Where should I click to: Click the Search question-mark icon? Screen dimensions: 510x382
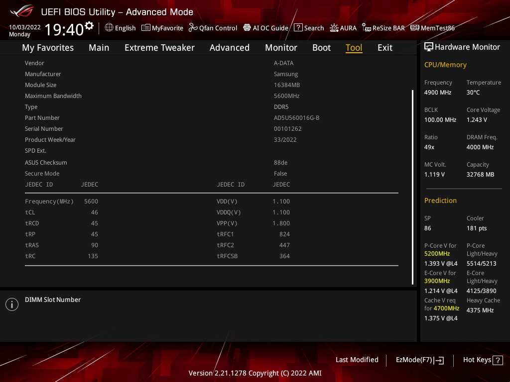tap(298, 28)
